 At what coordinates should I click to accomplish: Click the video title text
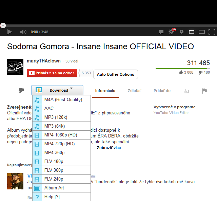(x=100, y=47)
